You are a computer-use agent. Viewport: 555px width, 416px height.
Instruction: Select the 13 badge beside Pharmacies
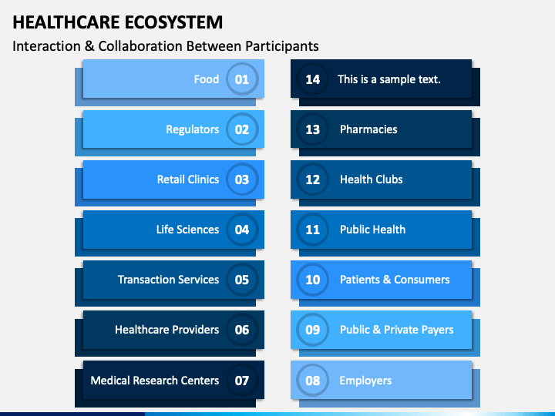click(312, 129)
